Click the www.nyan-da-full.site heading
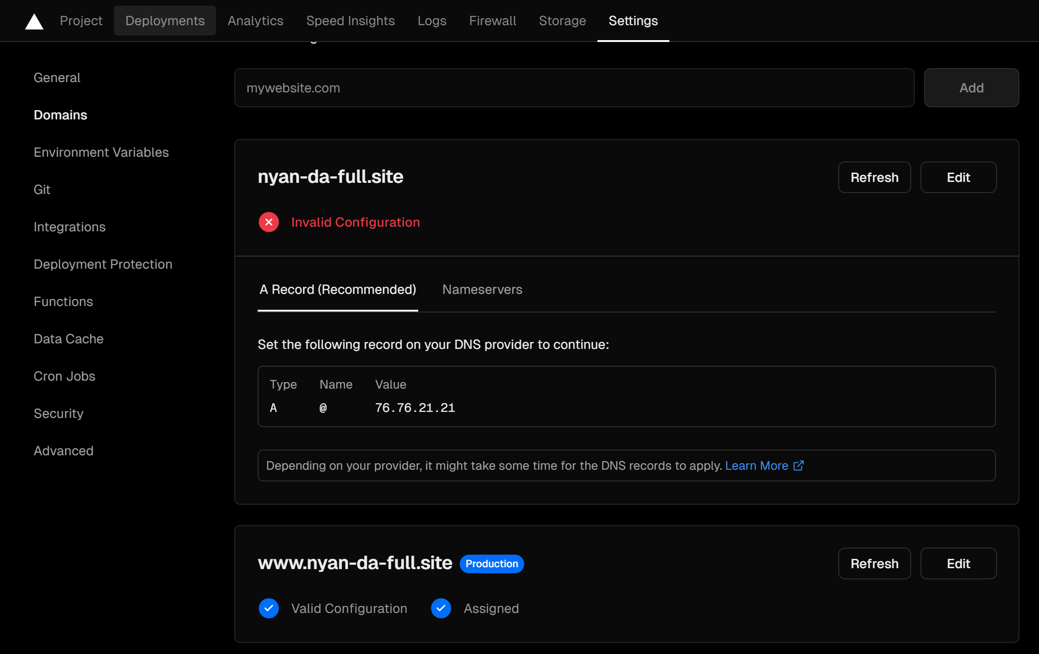This screenshot has height=654, width=1039. point(355,563)
